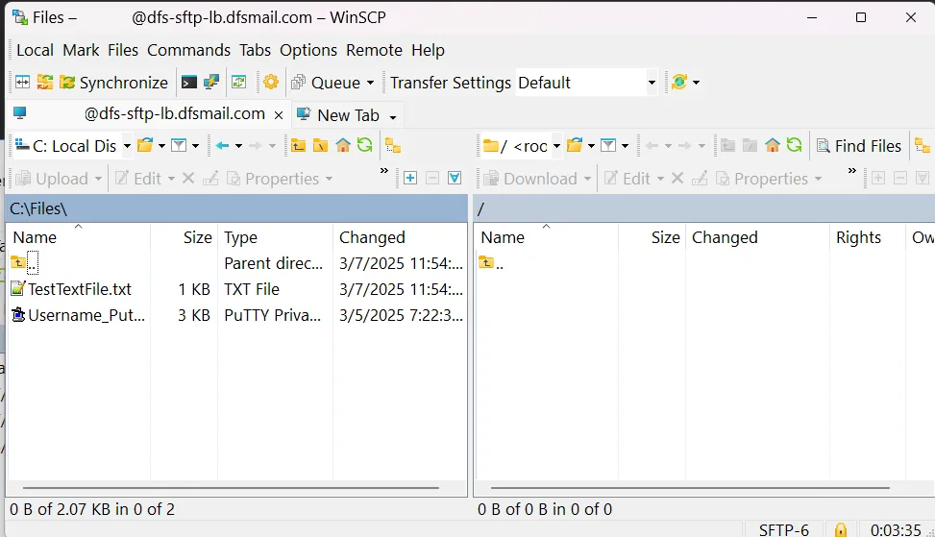Expand the local filter dropdown arrow

pyautogui.click(x=196, y=146)
